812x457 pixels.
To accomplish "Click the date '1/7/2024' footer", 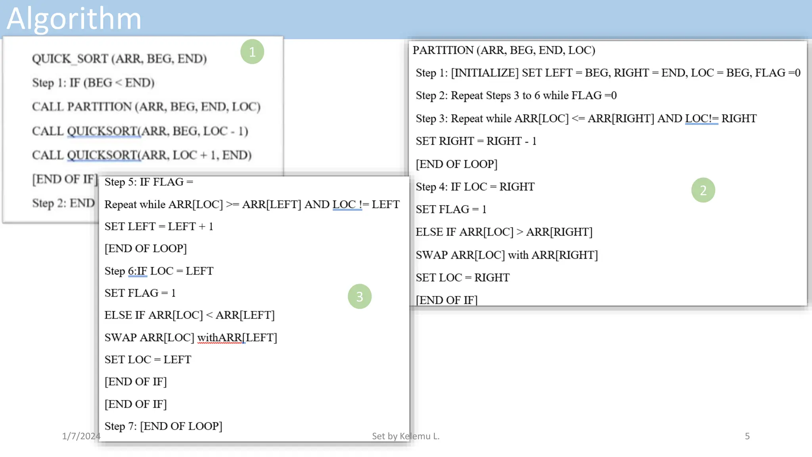I will 81,436.
